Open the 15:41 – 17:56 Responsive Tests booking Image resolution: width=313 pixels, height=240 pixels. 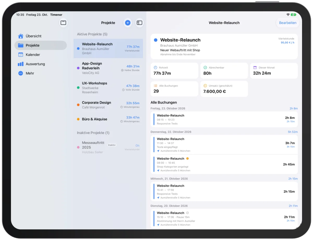pos(224,192)
